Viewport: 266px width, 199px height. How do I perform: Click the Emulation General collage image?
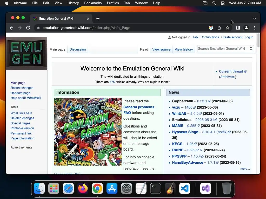point(88,132)
